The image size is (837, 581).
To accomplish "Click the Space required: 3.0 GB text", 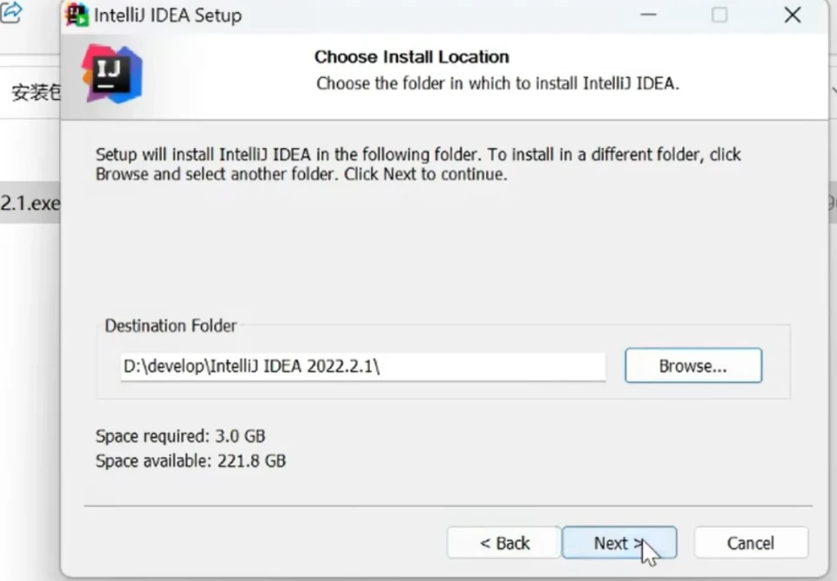I will (x=180, y=435).
